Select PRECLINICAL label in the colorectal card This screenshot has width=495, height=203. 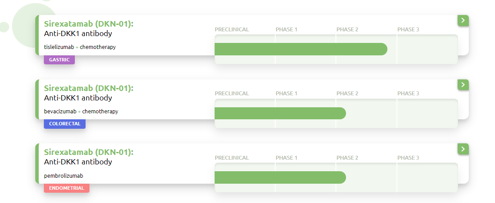tap(231, 94)
